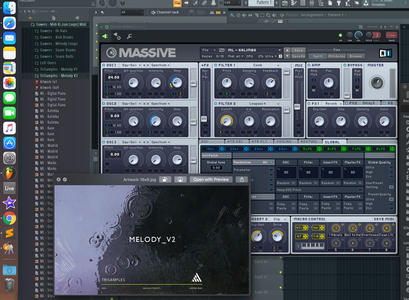This screenshot has height=300, width=409.
Task: Open the mixer icon in FL Studio toolbar
Action: pos(311,3)
